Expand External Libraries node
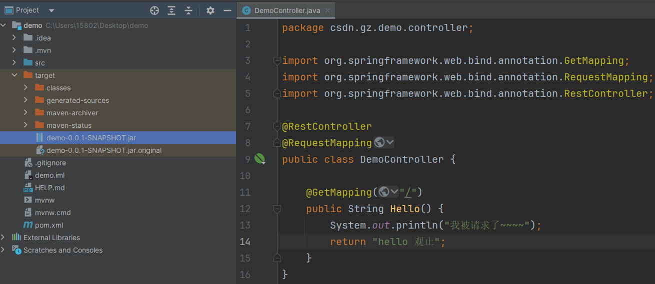655x284 pixels. (3, 238)
